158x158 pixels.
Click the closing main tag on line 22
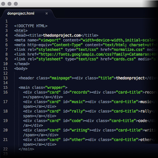click(26, 149)
